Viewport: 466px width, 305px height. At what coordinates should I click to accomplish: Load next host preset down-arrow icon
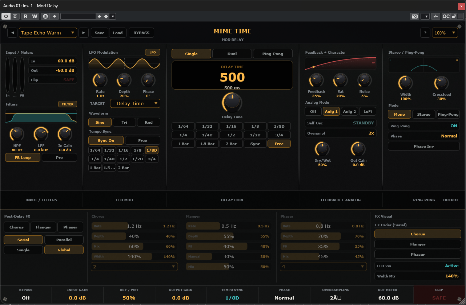[x=106, y=16]
